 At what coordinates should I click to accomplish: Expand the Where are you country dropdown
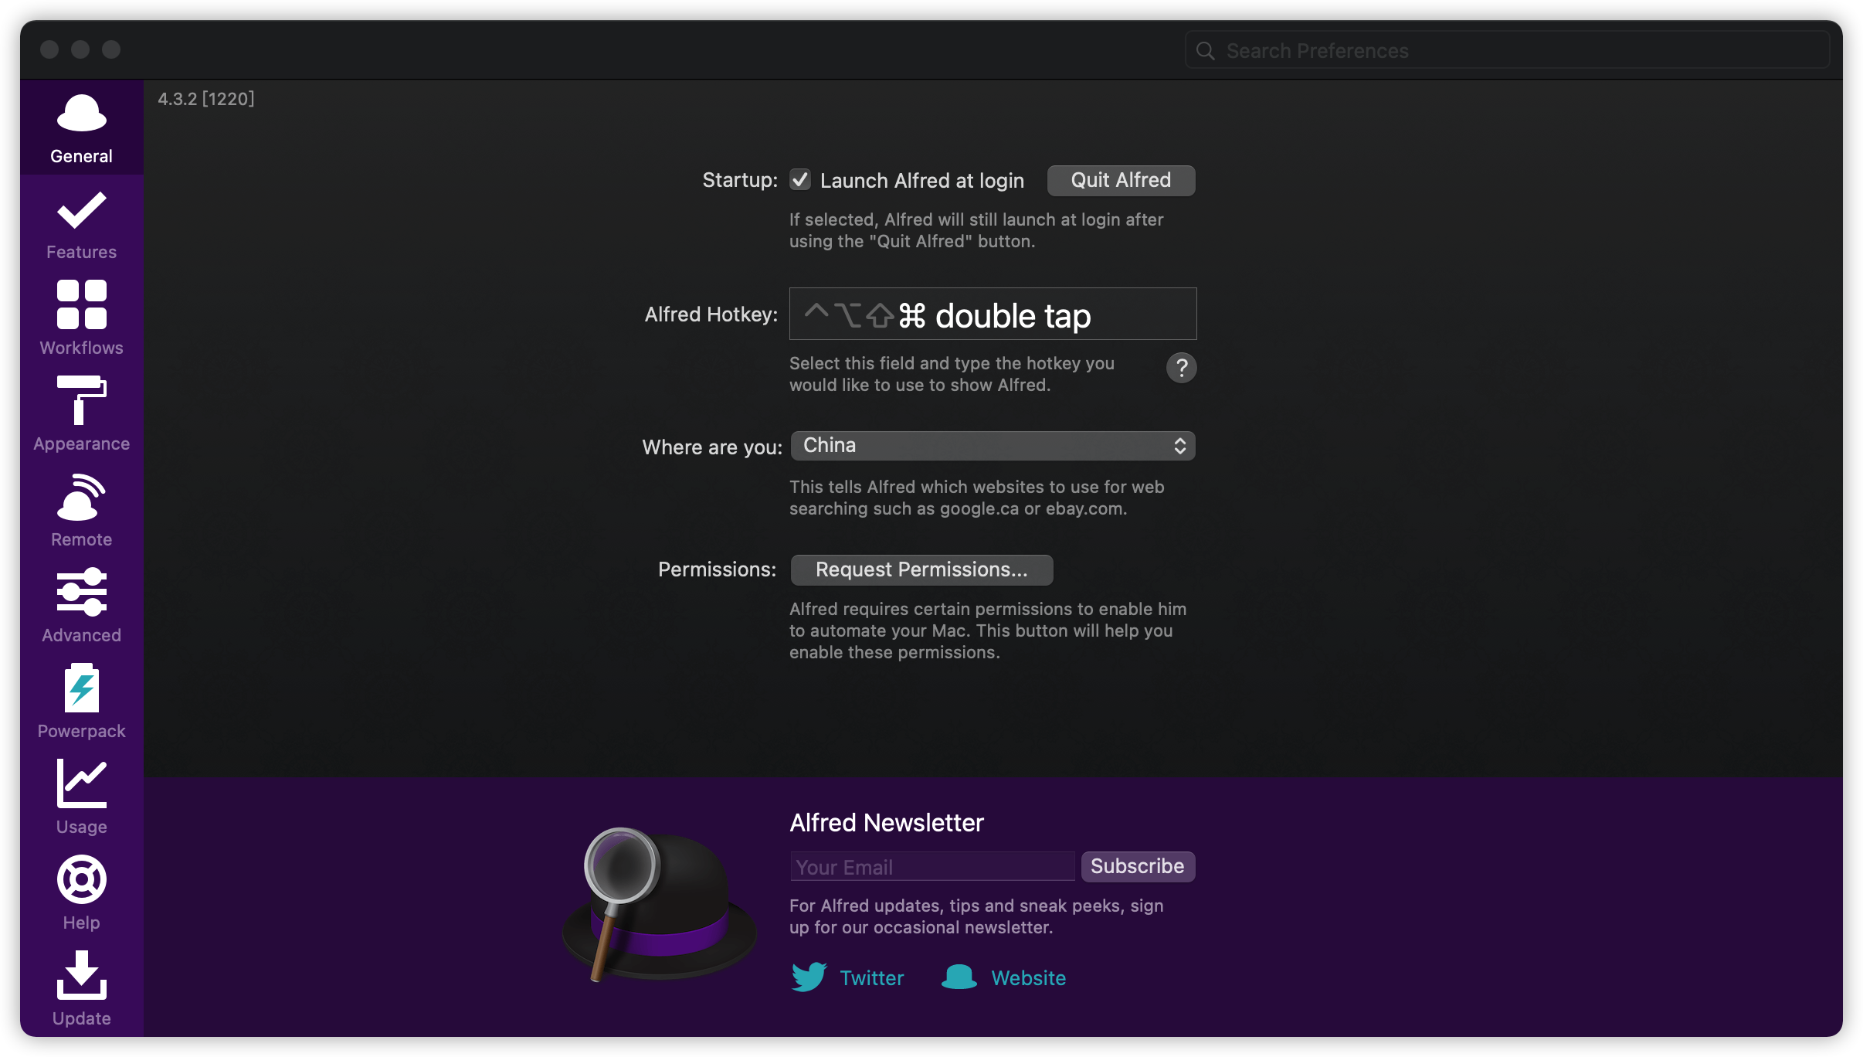pos(993,446)
